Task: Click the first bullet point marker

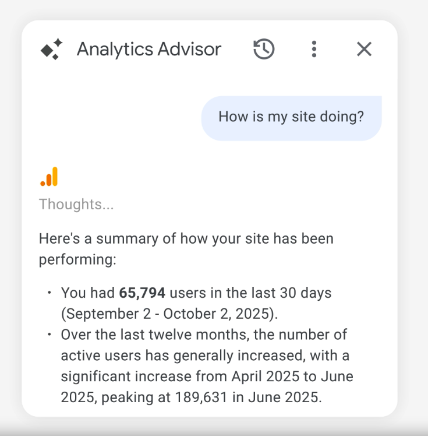Action: [49, 293]
